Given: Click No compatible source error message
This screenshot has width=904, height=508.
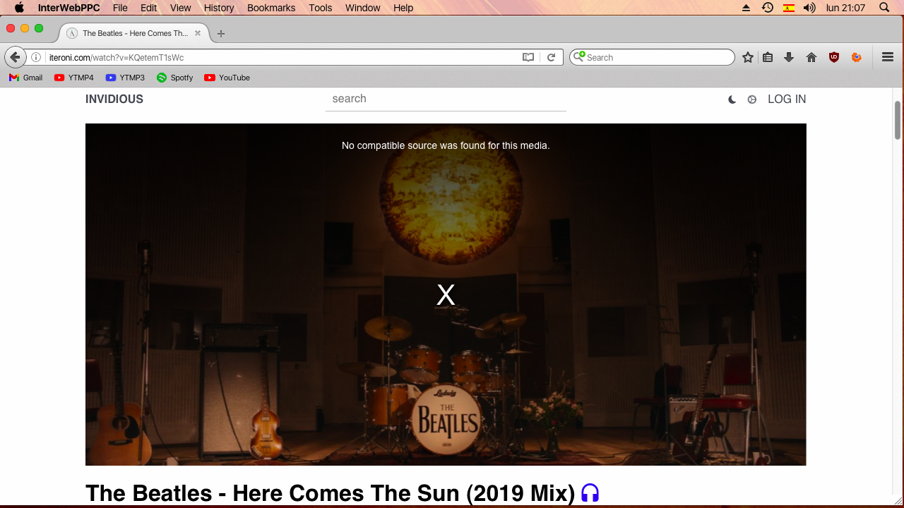Looking at the screenshot, I should [x=446, y=145].
